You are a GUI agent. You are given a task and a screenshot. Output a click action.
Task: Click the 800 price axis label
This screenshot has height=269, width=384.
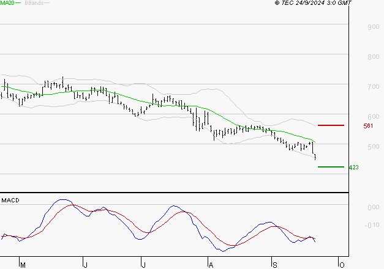pyautogui.click(x=374, y=57)
